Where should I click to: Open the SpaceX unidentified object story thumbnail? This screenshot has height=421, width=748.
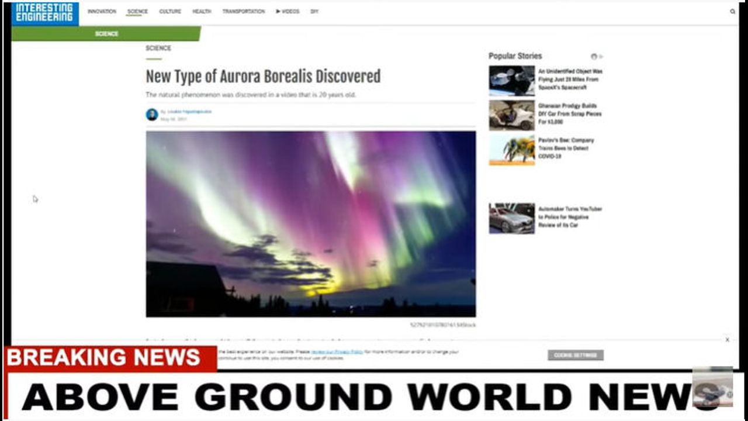pyautogui.click(x=511, y=80)
